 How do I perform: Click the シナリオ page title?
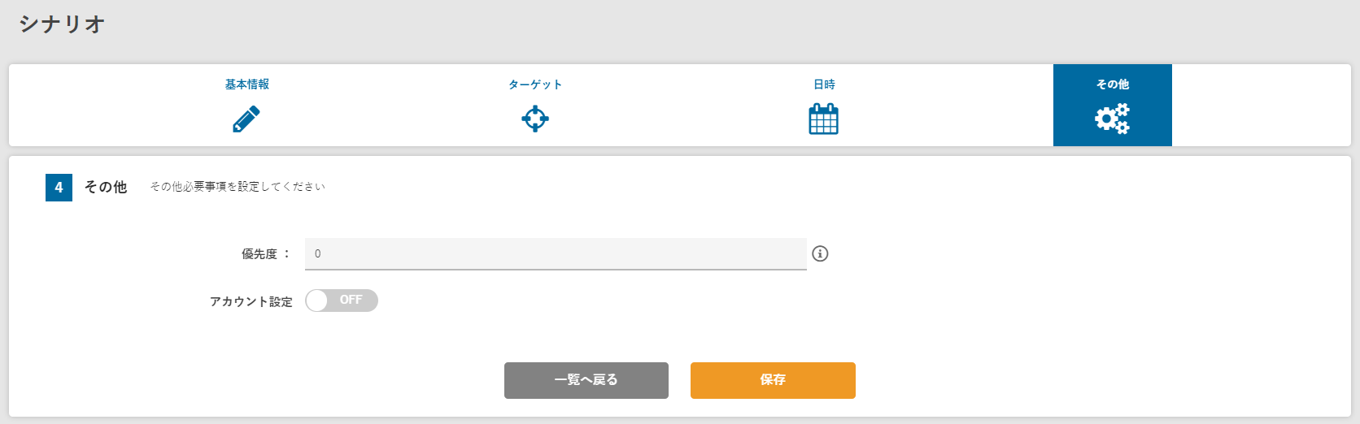point(62,24)
